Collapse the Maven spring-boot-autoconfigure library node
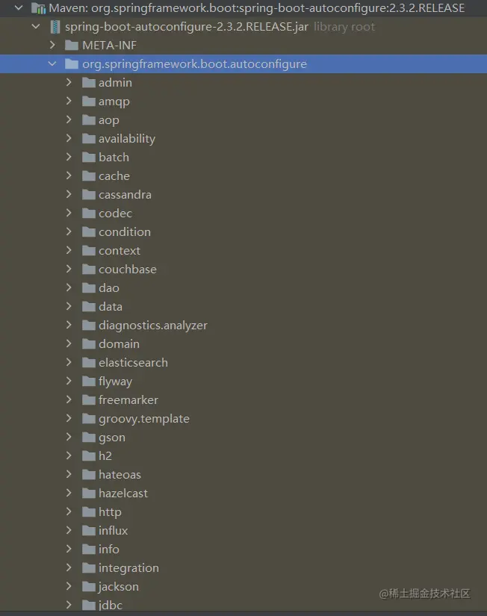Viewport: 487px width, 616px height. [x=19, y=8]
